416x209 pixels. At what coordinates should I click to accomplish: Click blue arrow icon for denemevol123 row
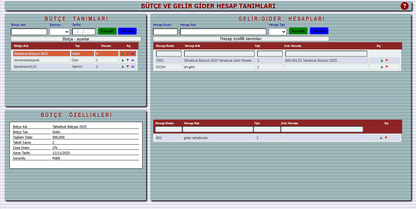pyautogui.click(x=133, y=67)
